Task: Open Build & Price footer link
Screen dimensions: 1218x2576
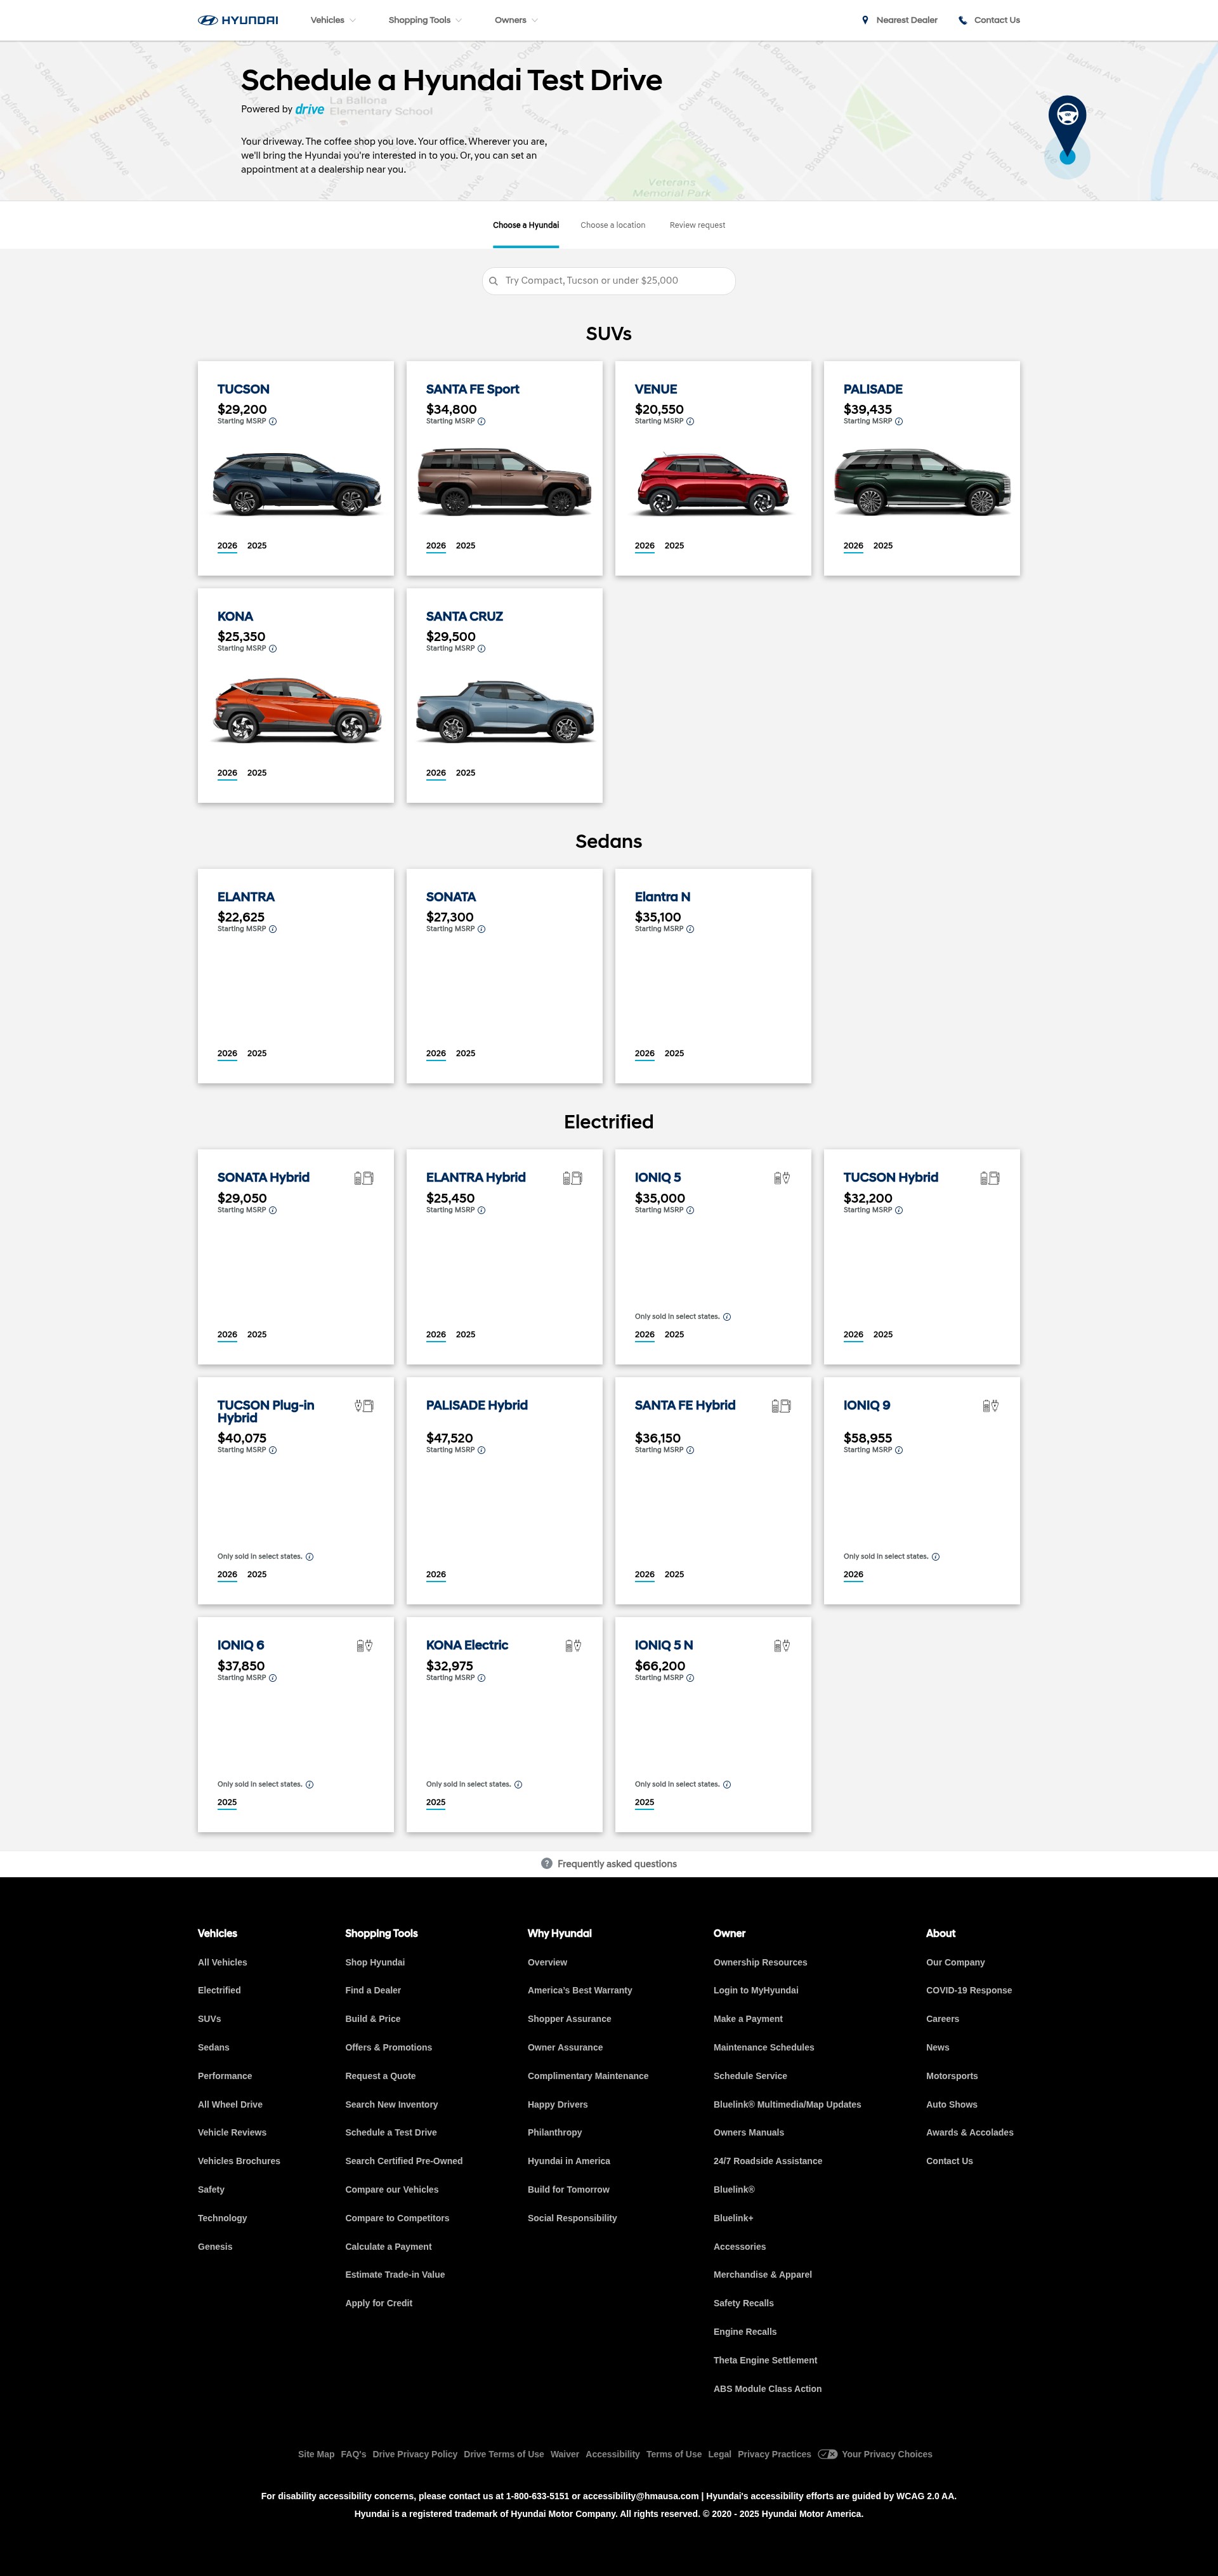Action: [372, 2019]
